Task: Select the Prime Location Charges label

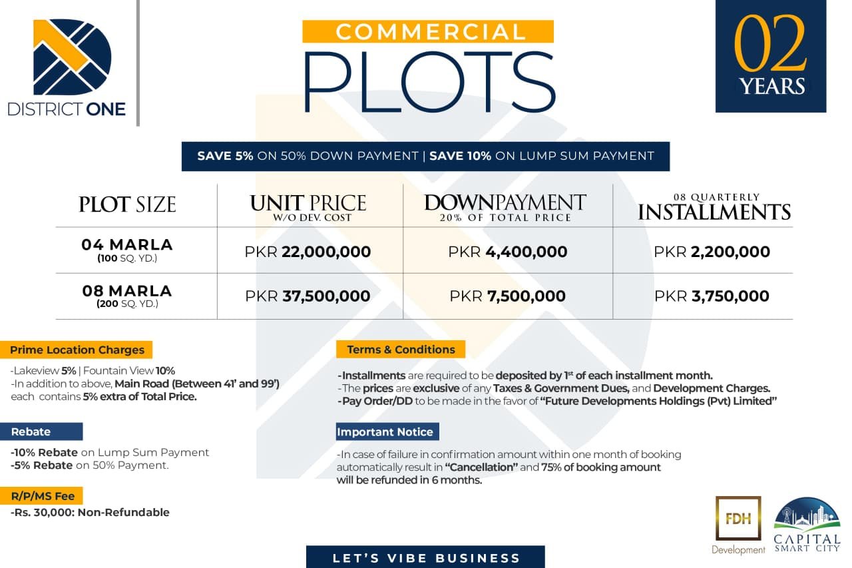Action: point(77,350)
